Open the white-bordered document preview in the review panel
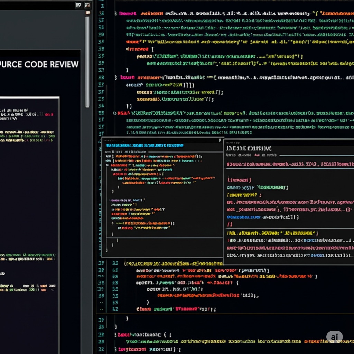This screenshot has width=354, height=354. (x=30, y=225)
